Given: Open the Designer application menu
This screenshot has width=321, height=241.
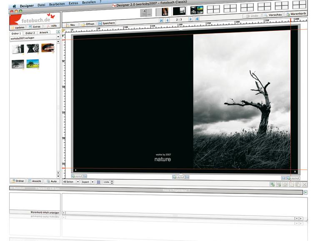Looking at the screenshot, I should [27, 6].
